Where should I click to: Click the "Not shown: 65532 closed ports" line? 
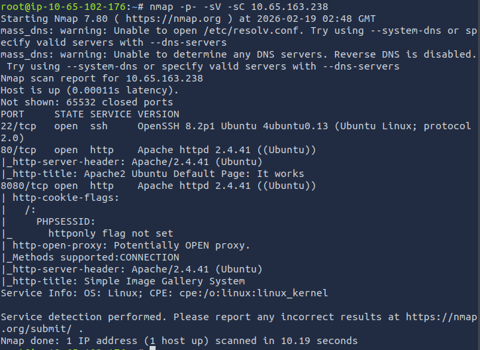[86, 102]
